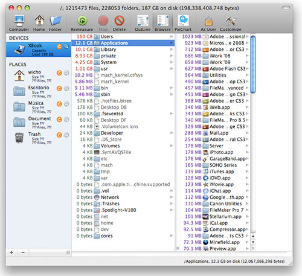The height and width of the screenshot is (276, 302).
Task: Add a place with the plus button
Action: click(11, 252)
